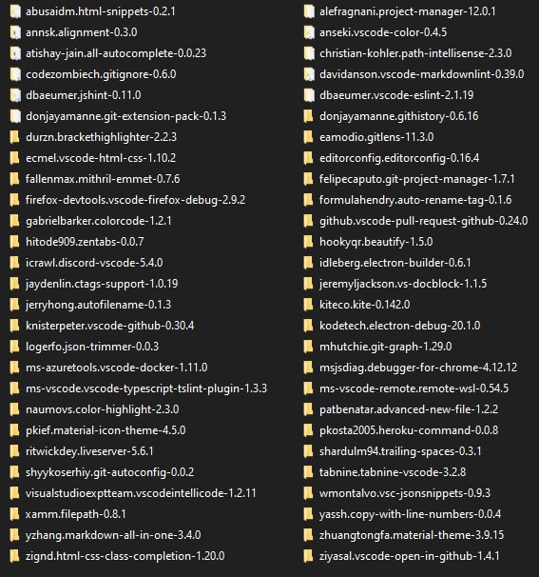Click the folder icon beside ecmel.vscode-html-css-1.10.2
Screen dimensions: 539x577
coord(14,158)
